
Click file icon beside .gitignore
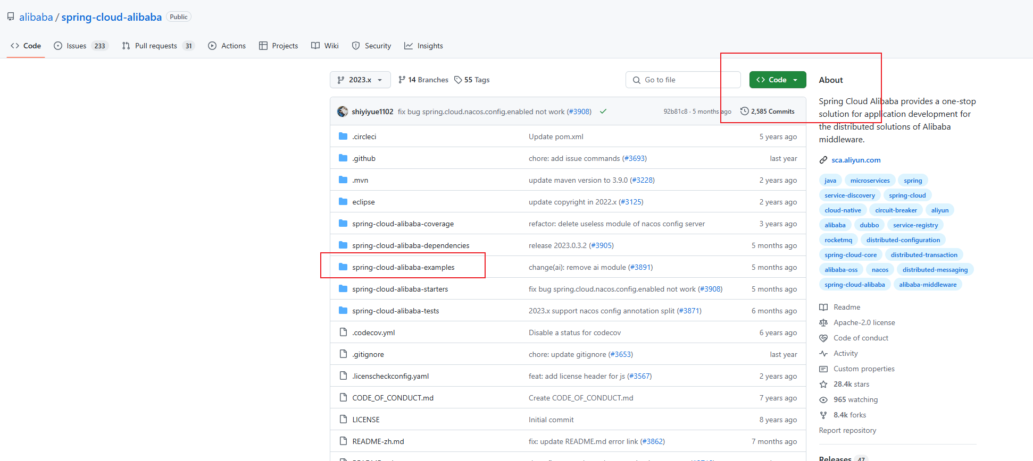coord(343,354)
